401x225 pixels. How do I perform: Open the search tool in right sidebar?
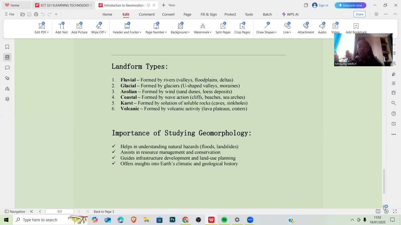(x=394, y=103)
